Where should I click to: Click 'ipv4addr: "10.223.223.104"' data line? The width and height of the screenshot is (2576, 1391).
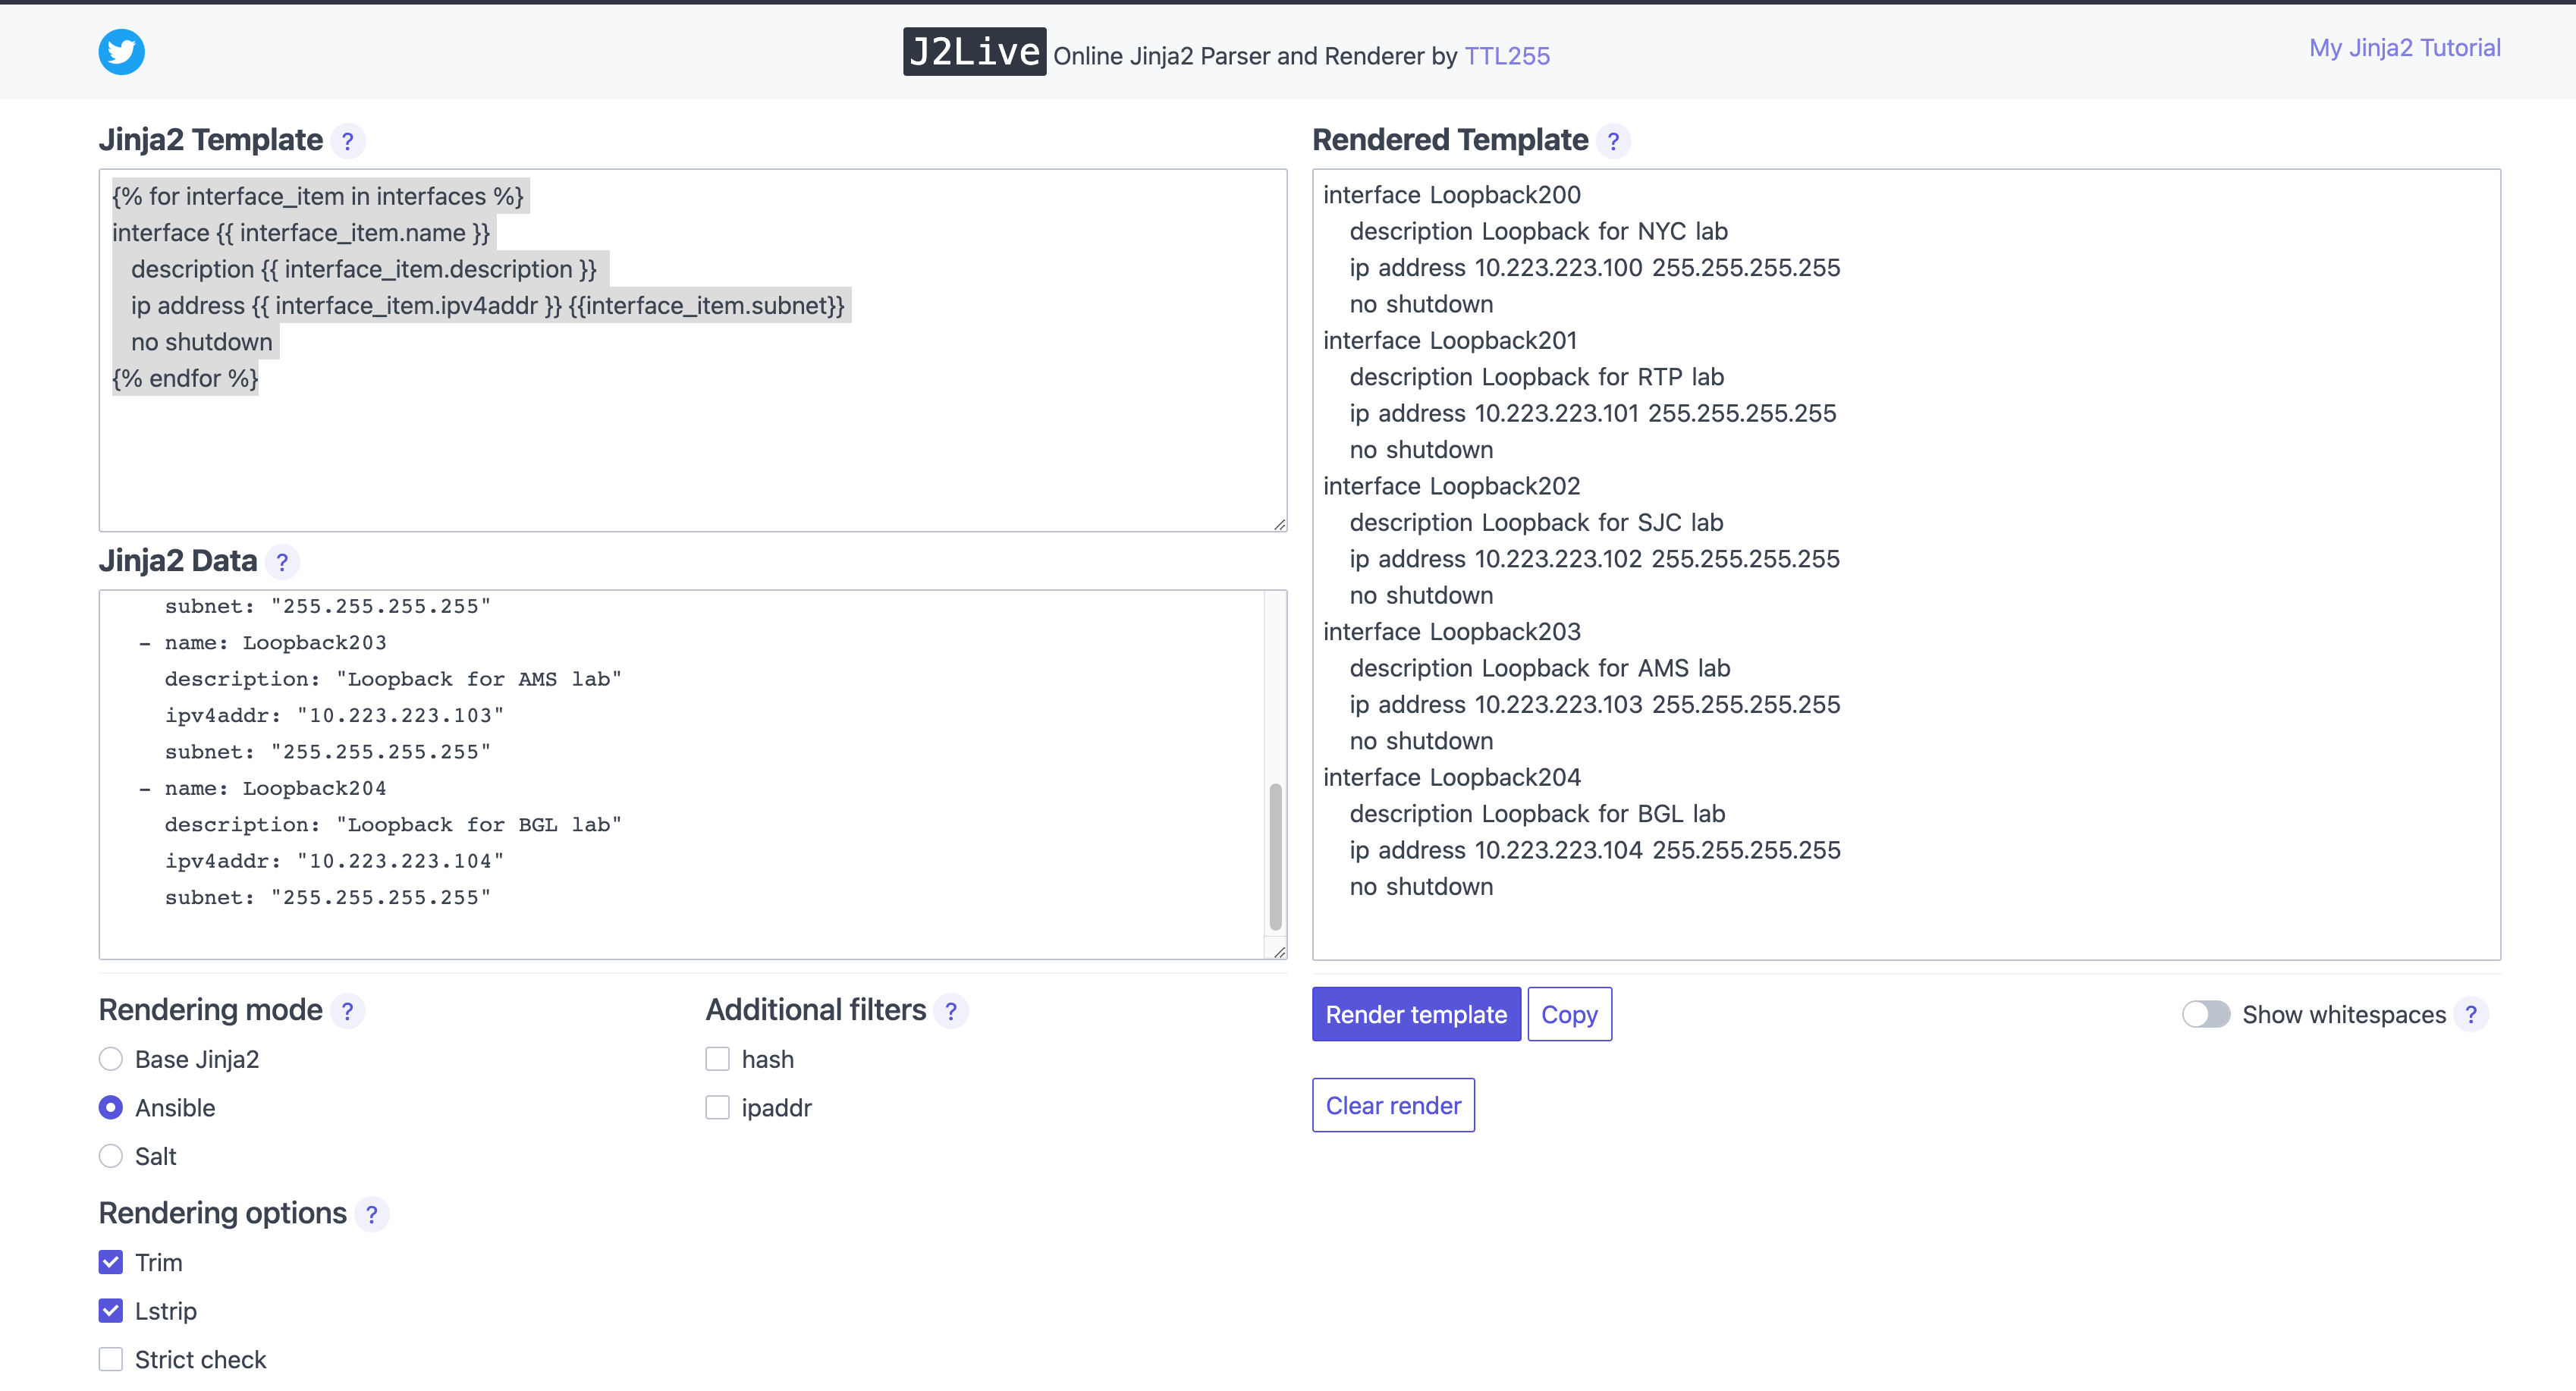(334, 860)
